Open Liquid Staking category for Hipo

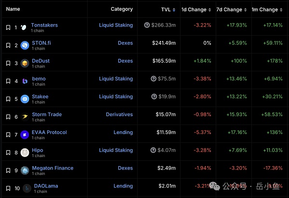[116, 150]
